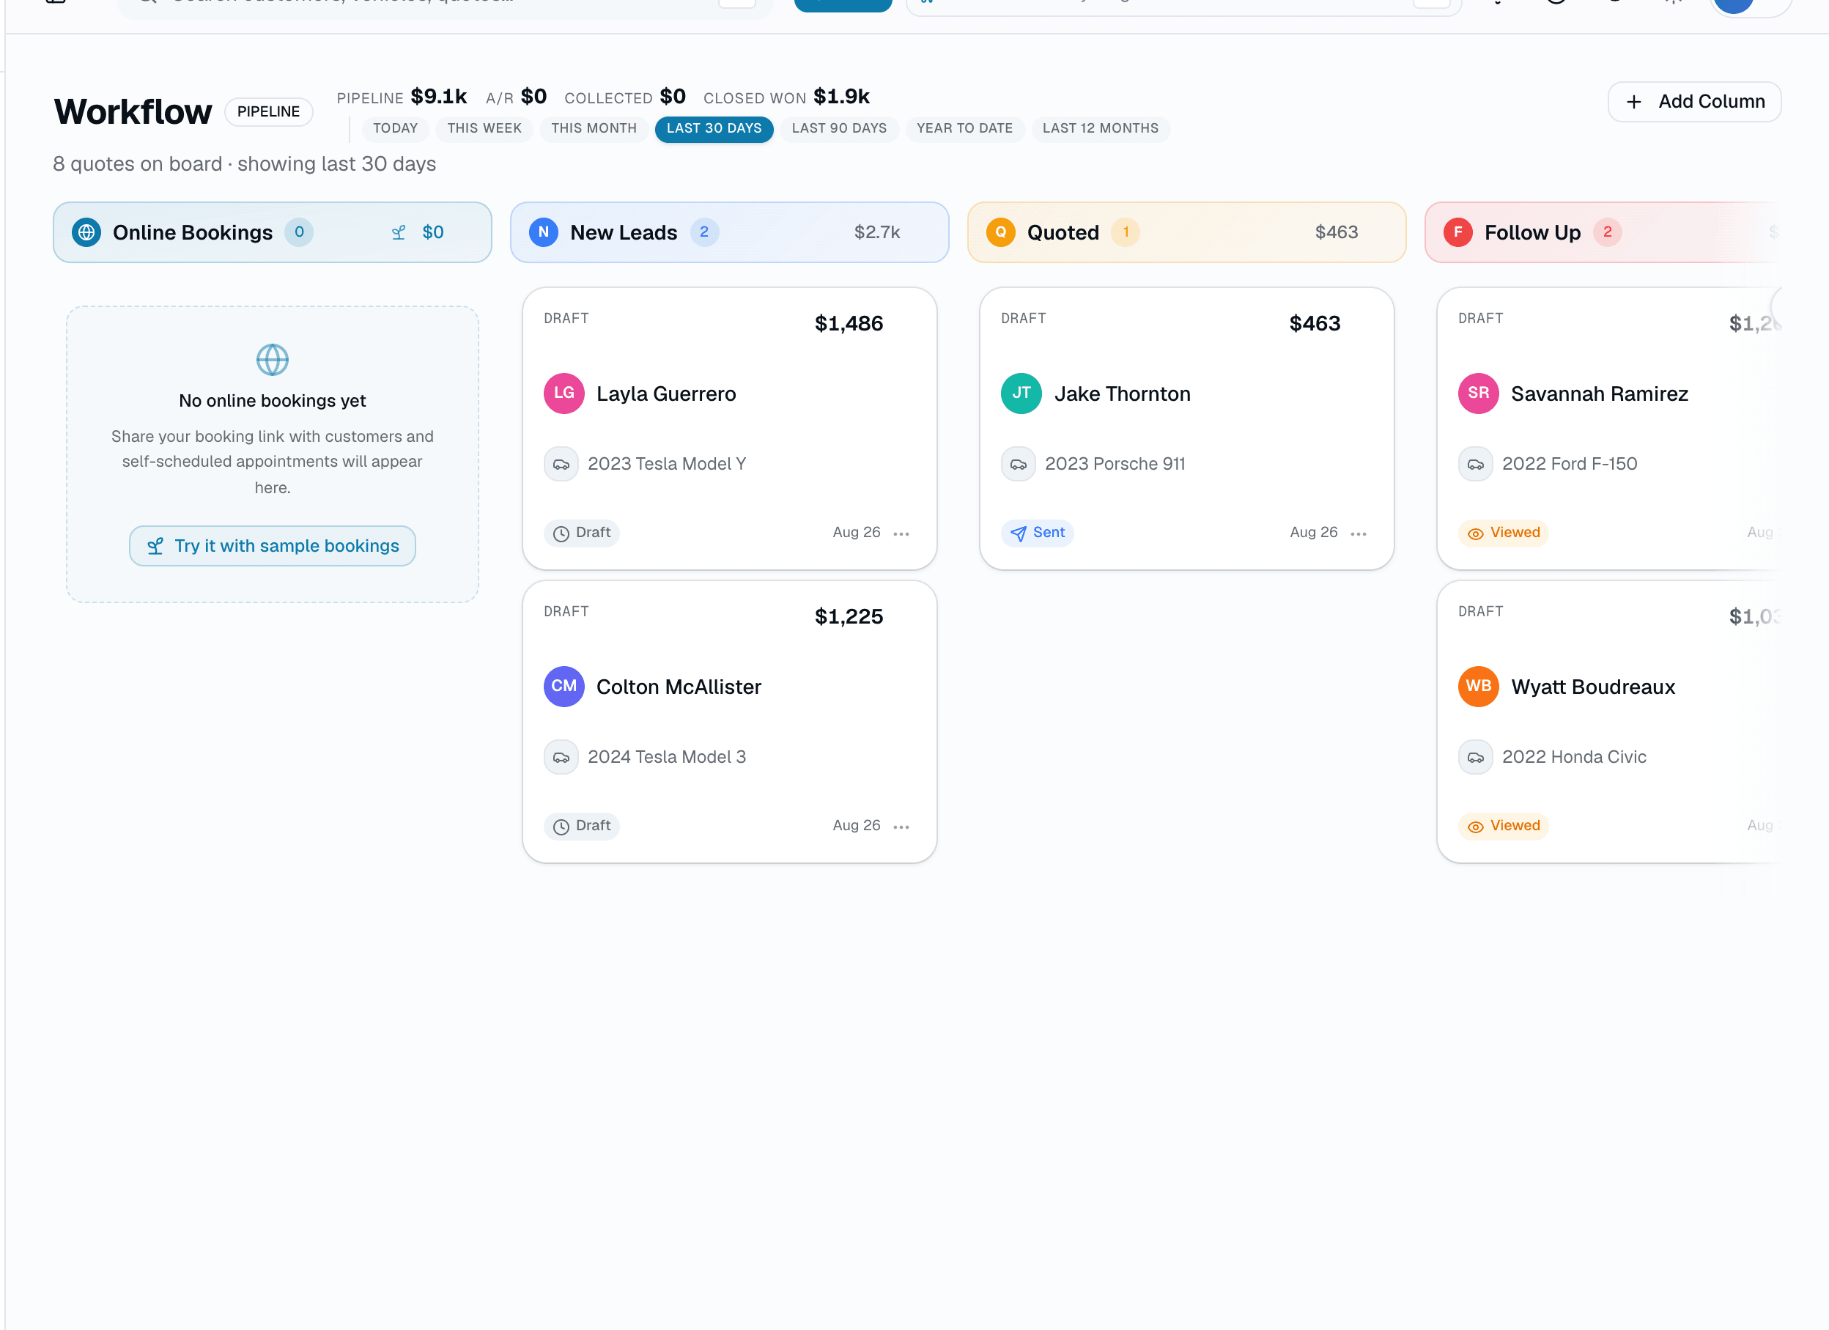This screenshot has width=1829, height=1330.
Task: Click Try it with sample bookings
Action: [x=273, y=546]
